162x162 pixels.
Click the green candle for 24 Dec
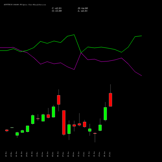pos(17,134)
